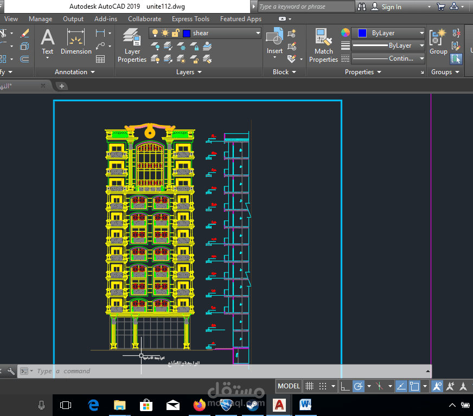Toggle Snap mode dots button
Image resolution: width=473 pixels, height=416 pixels.
pos(323,386)
